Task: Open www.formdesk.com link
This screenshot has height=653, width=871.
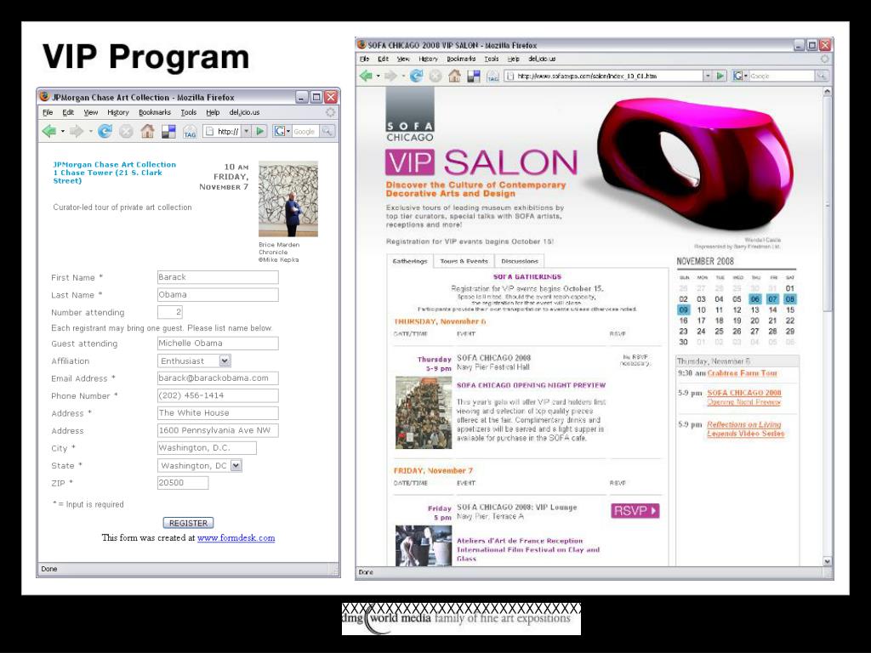Action: click(x=236, y=537)
